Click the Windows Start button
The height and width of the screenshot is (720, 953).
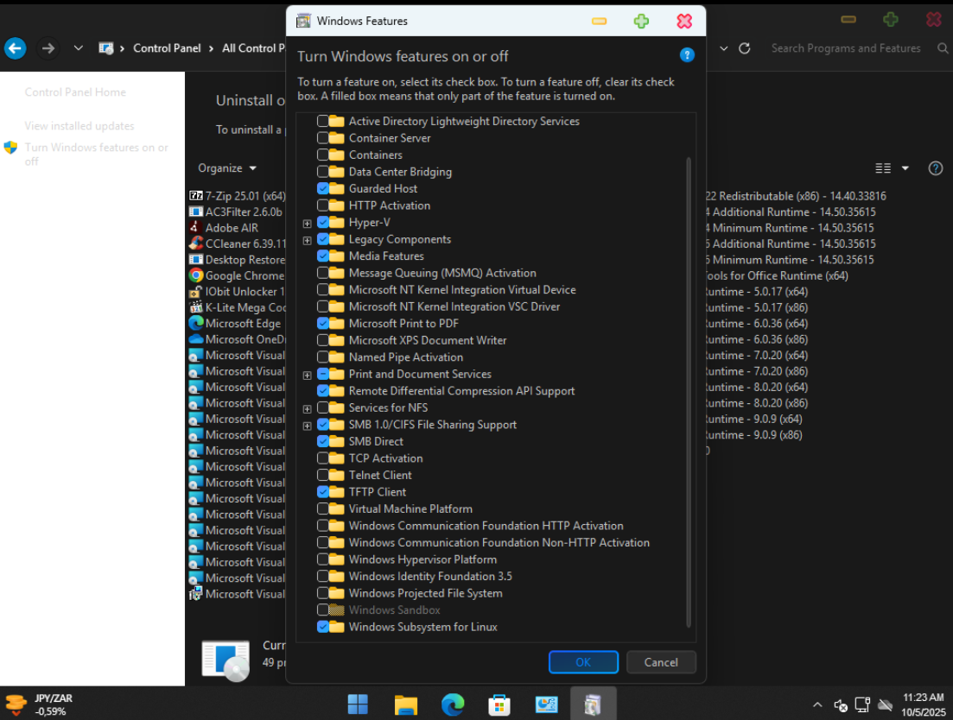358,704
